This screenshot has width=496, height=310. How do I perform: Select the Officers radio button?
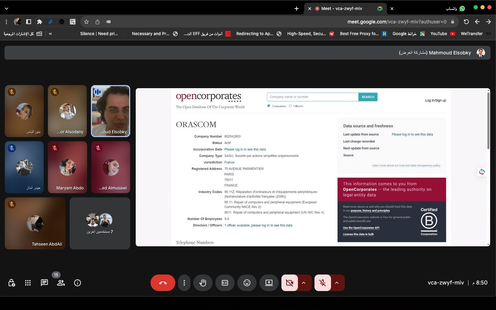click(x=290, y=106)
